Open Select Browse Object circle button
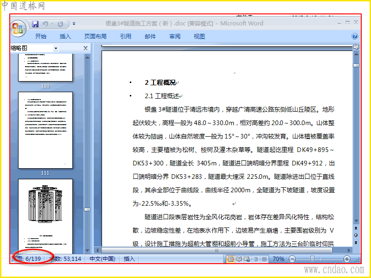The width and height of the screenshot is (371, 278). [356, 235]
